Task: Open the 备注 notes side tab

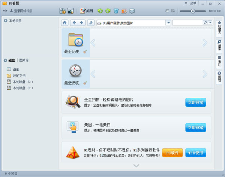Action: [219, 61]
